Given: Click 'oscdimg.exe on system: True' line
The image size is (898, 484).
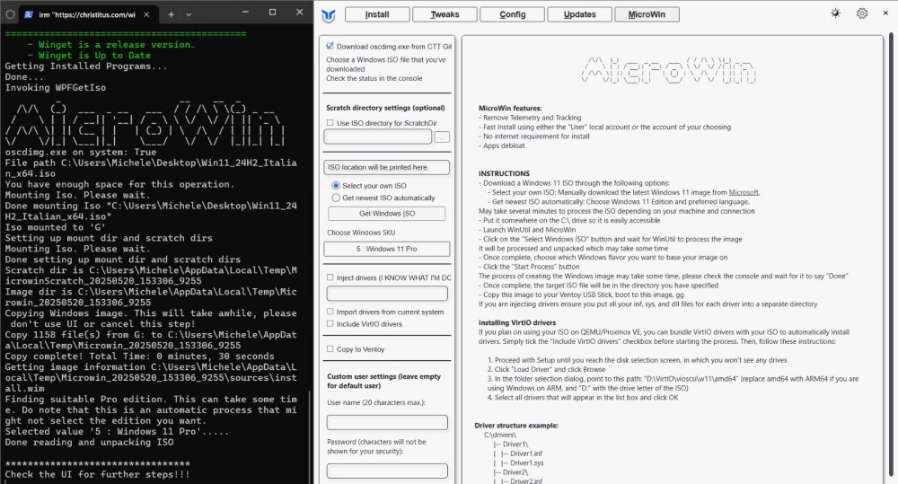Looking at the screenshot, I should 81,153.
